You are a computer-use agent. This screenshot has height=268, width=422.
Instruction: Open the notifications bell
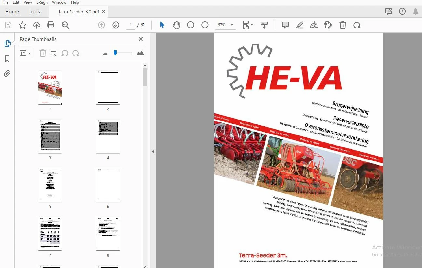tap(415, 12)
